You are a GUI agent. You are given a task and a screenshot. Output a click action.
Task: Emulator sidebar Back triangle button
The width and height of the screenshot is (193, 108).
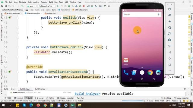click(169, 52)
